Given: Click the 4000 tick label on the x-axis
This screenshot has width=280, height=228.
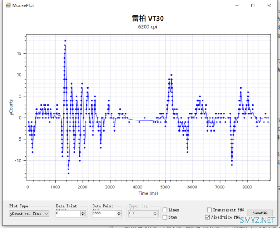Looking at the screenshot, I should [x=137, y=187].
